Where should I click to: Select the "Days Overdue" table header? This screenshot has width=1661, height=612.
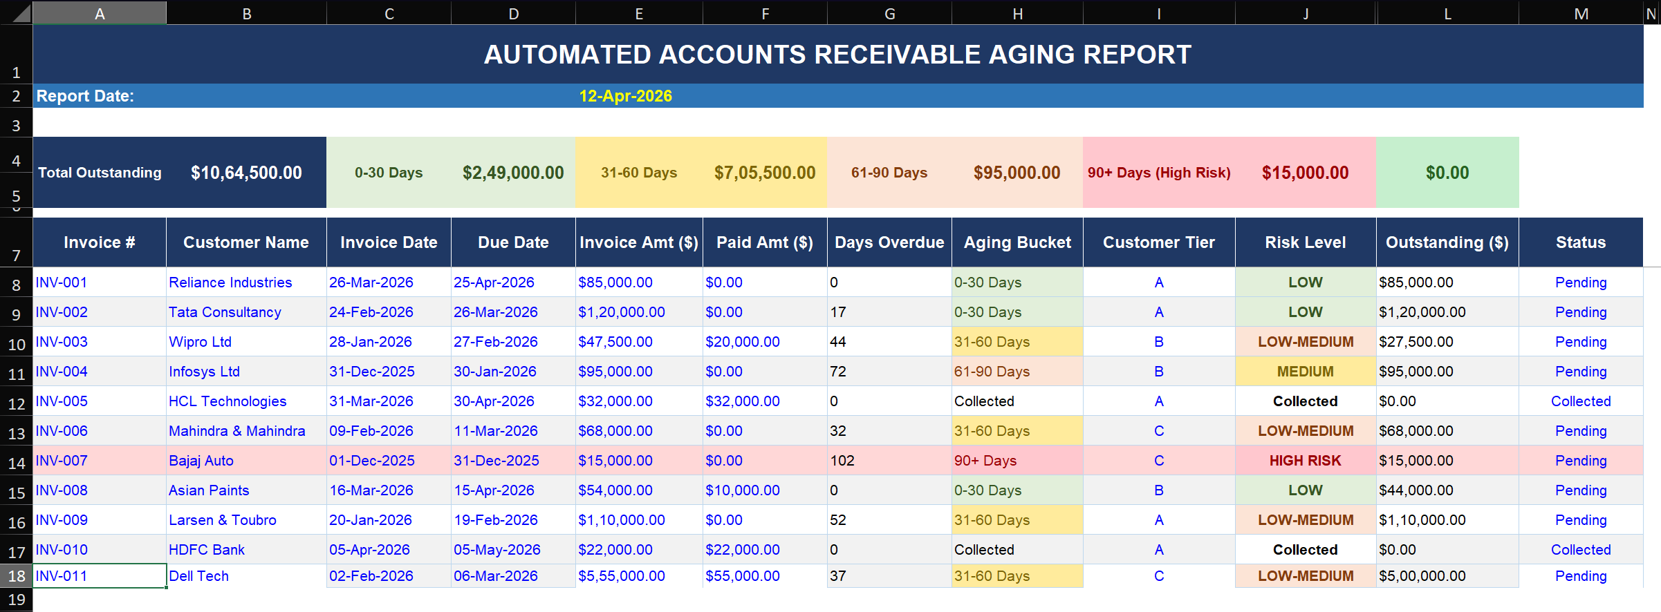889,242
